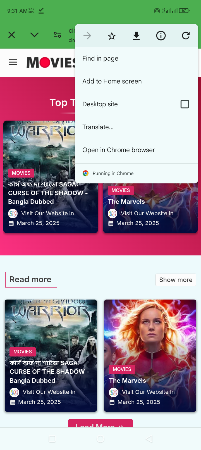Bookmark the page with the star icon
Screen dimensions: 201x450
coord(112,36)
